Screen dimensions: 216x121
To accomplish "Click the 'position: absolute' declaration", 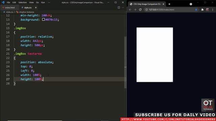I will (37, 62).
